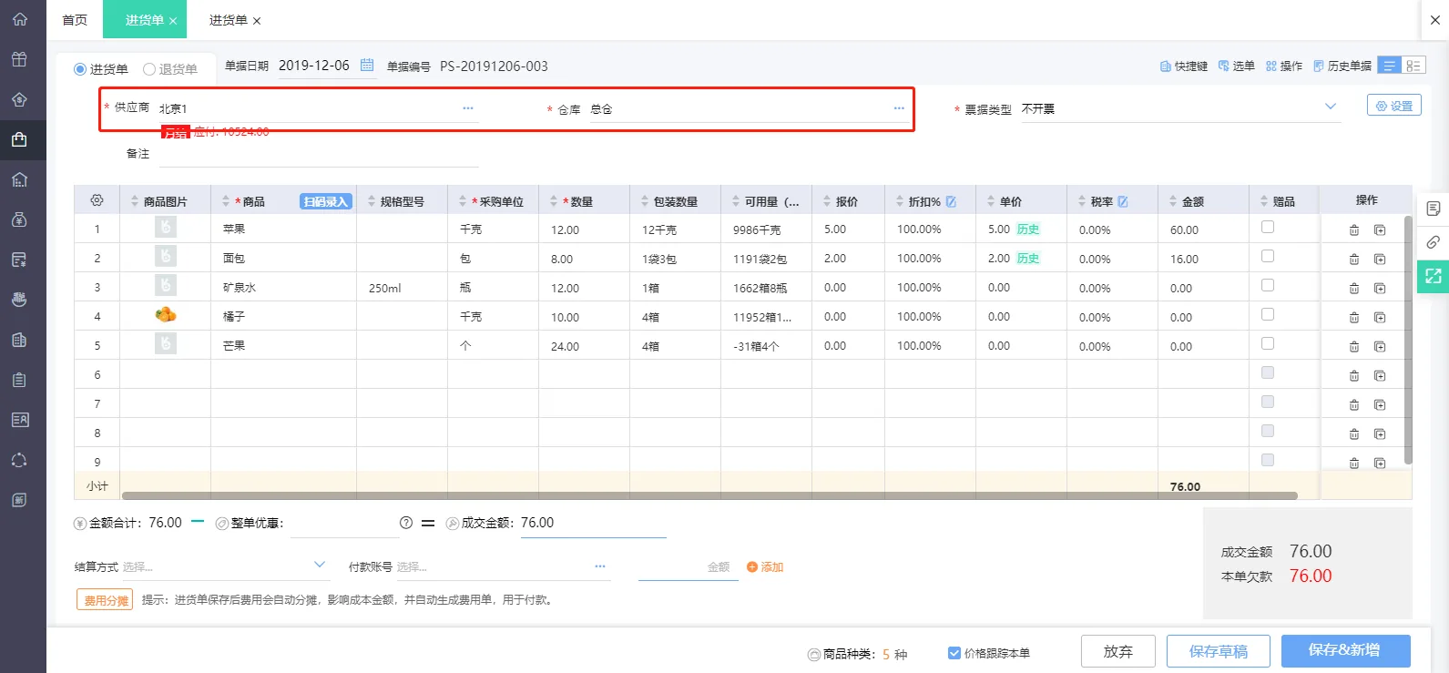Open the 仓库 selector ellipsis

click(x=899, y=108)
